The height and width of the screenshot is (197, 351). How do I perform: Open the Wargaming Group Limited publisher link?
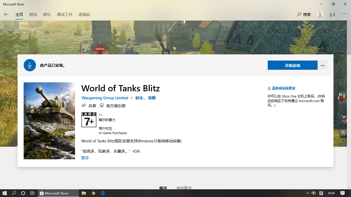(105, 98)
